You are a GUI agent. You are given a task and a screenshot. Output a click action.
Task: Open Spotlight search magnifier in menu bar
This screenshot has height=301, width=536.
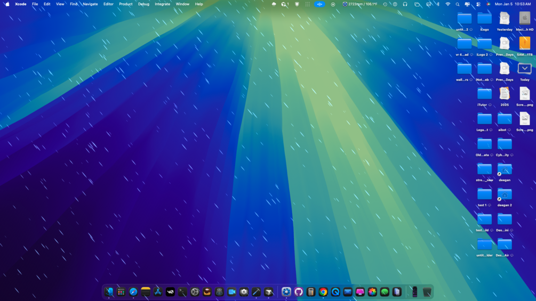(x=458, y=4)
